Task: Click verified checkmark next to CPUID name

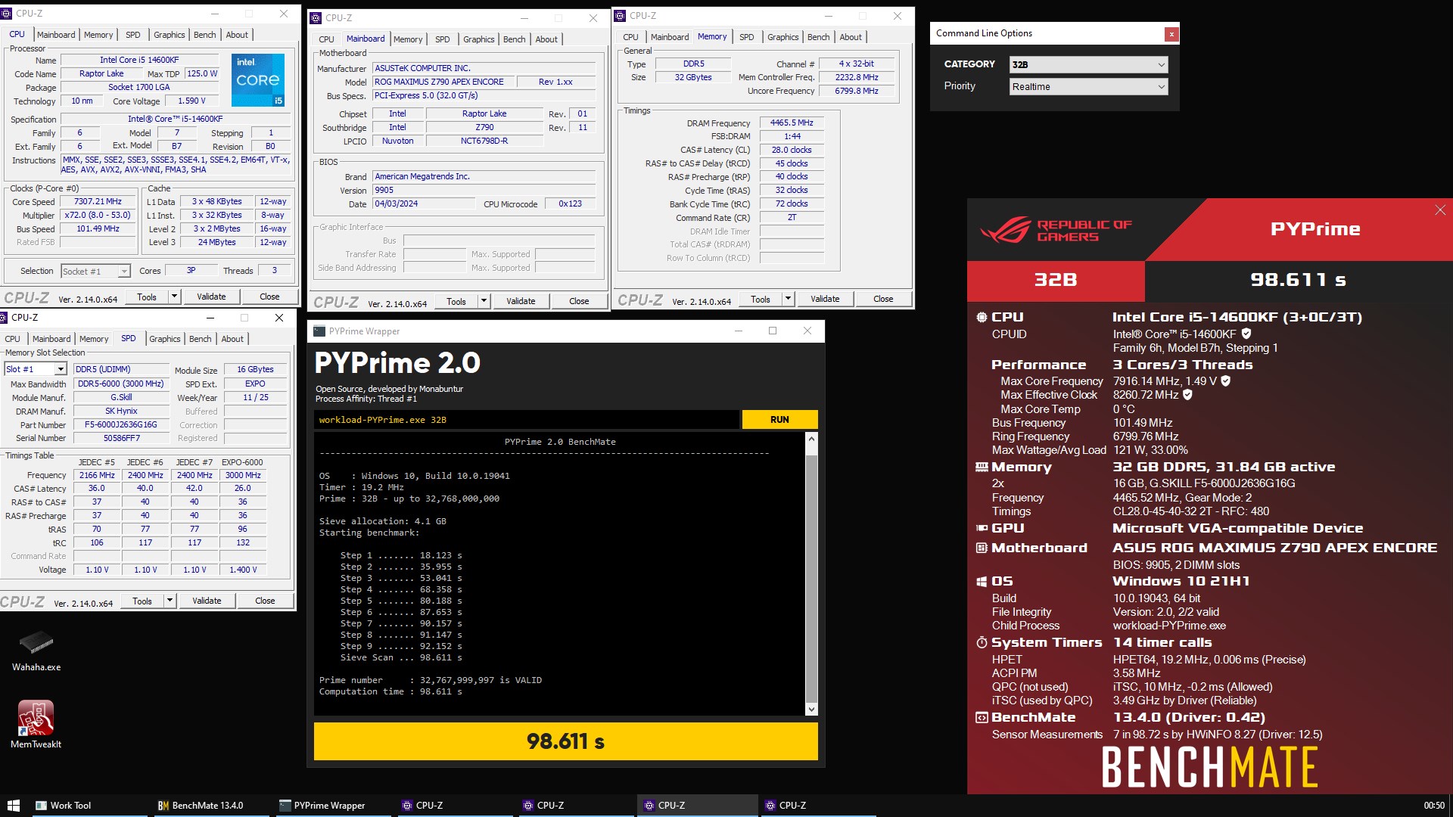Action: tap(1246, 334)
